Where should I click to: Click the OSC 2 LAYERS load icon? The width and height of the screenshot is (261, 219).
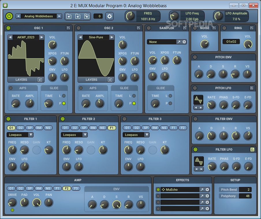(110, 80)
